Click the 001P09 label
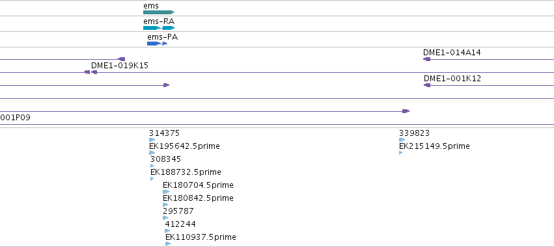The image size is (554, 247). tap(15, 118)
